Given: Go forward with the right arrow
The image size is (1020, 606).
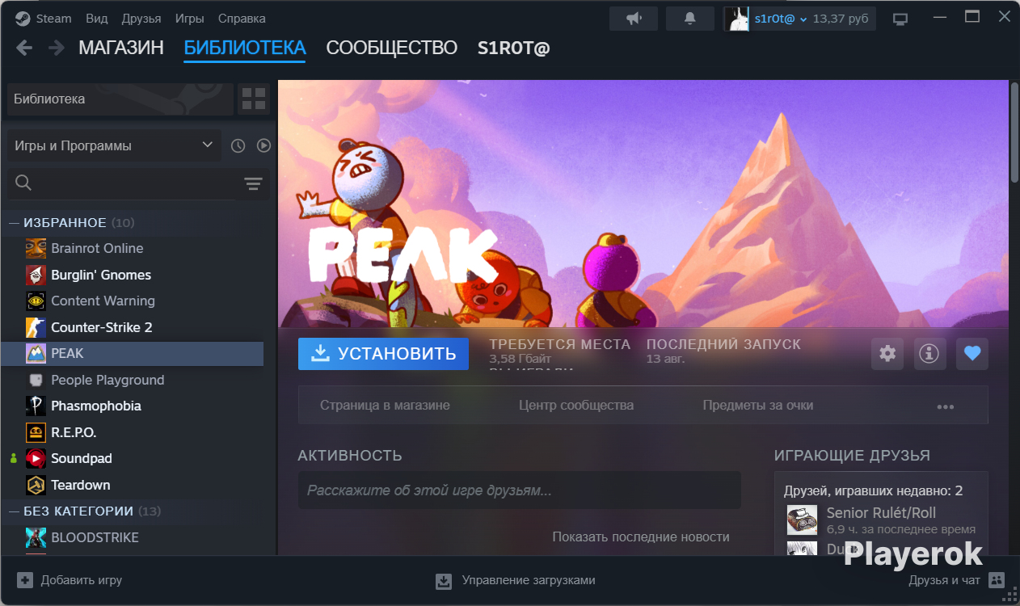Looking at the screenshot, I should pos(56,48).
